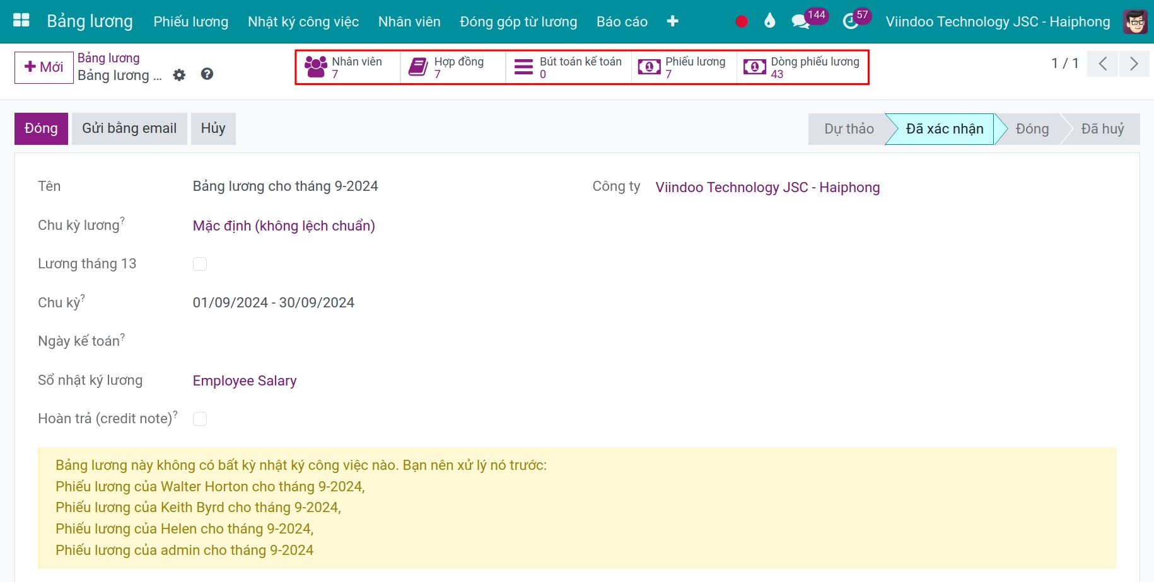The image size is (1154, 582).
Task: Click the plus icon in menu bar
Action: (672, 21)
